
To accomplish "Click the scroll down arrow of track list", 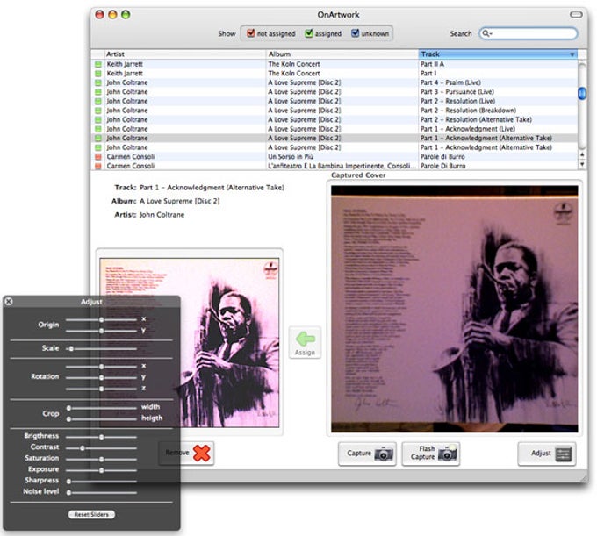I will [582, 164].
